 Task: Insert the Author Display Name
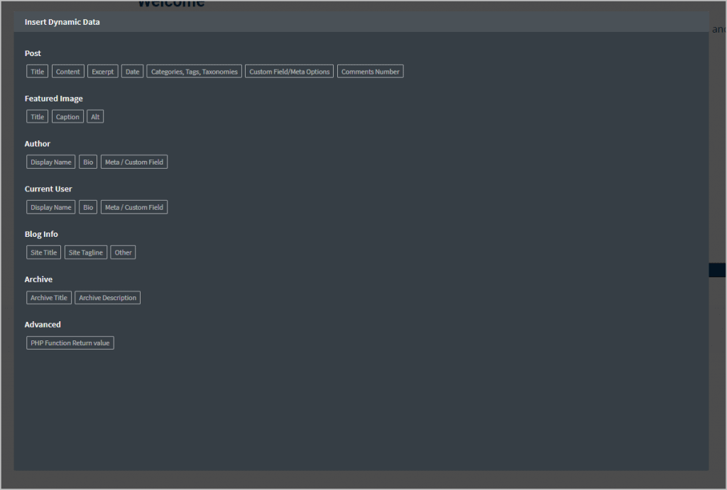[50, 161]
